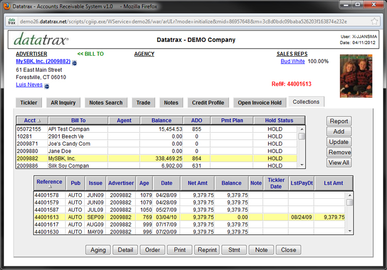
Task: Sort invoices by the Age column
Action: [x=144, y=183]
